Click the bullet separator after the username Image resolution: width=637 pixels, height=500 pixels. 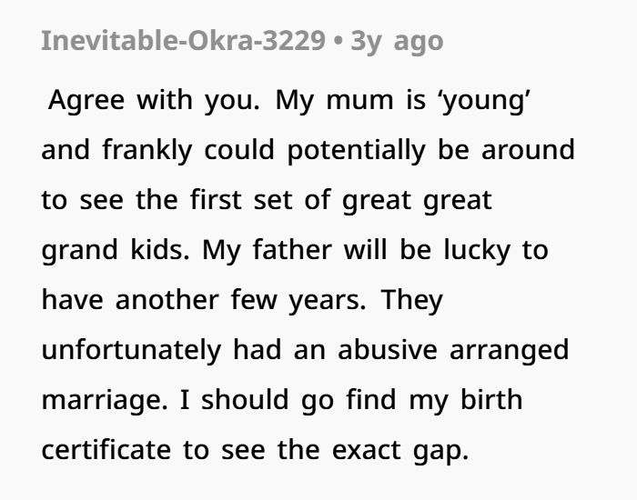[x=339, y=42]
